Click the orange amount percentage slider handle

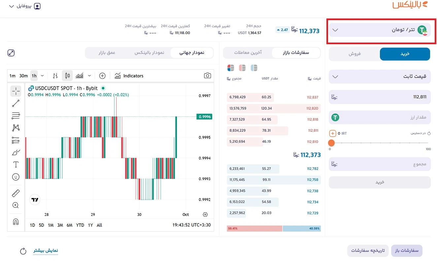point(331,143)
